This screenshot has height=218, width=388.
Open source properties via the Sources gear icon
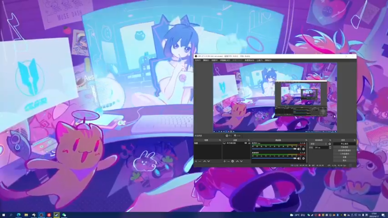(233, 161)
